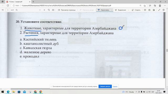This screenshot has height=94, width=168.
Task: Open the weather widget '5°C Cloudy'
Action: pos(128,92)
